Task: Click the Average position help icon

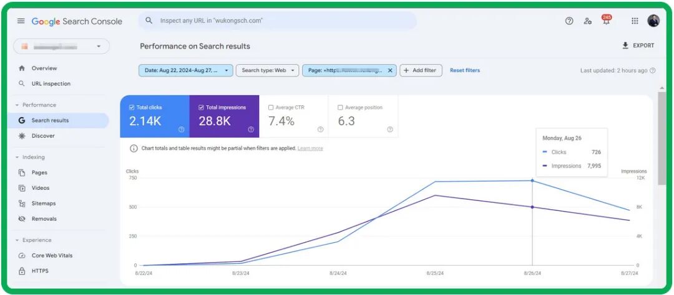Action: [x=390, y=129]
